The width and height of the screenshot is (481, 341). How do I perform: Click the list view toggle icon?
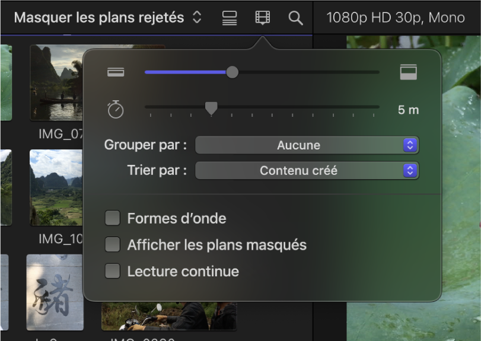point(230,18)
